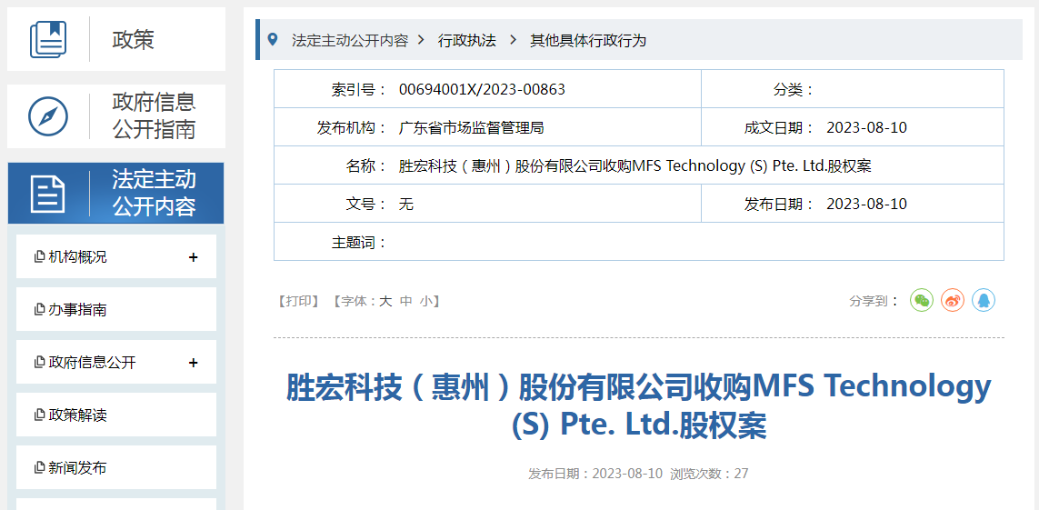
Task: Set font size to 中
Action: (406, 302)
